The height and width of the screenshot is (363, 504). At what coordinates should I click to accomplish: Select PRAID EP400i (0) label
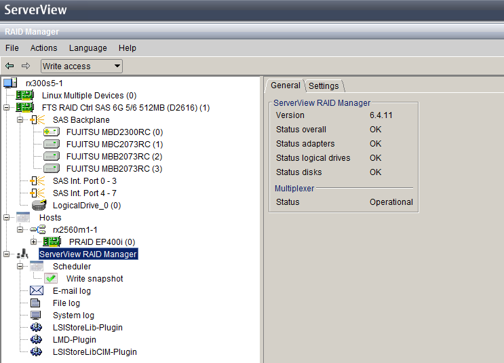pos(102,242)
